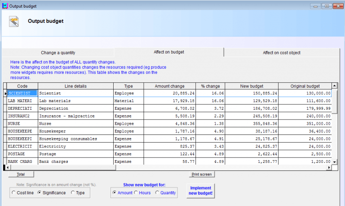Screen dimensions: 345x206
Task: Click the table scroll down arrow
Action: pyautogui.click(x=334, y=162)
